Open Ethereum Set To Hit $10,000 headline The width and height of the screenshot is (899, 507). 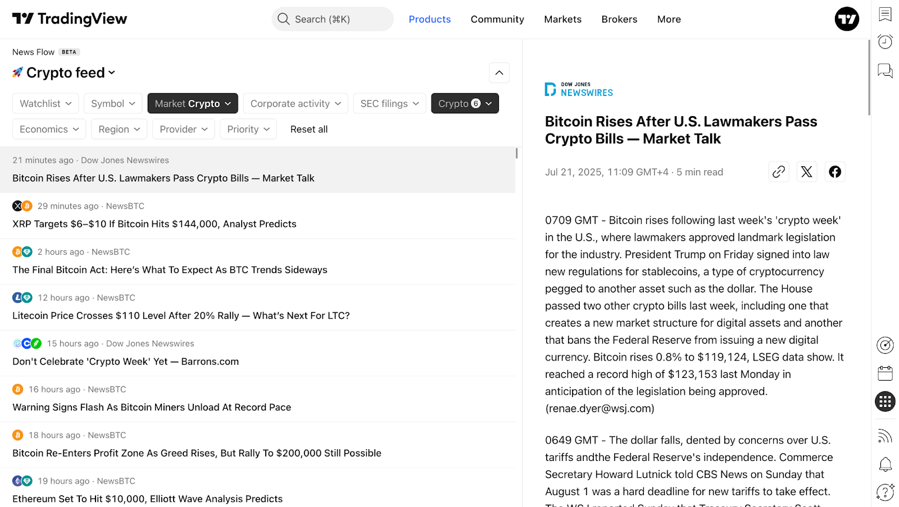[x=147, y=499]
